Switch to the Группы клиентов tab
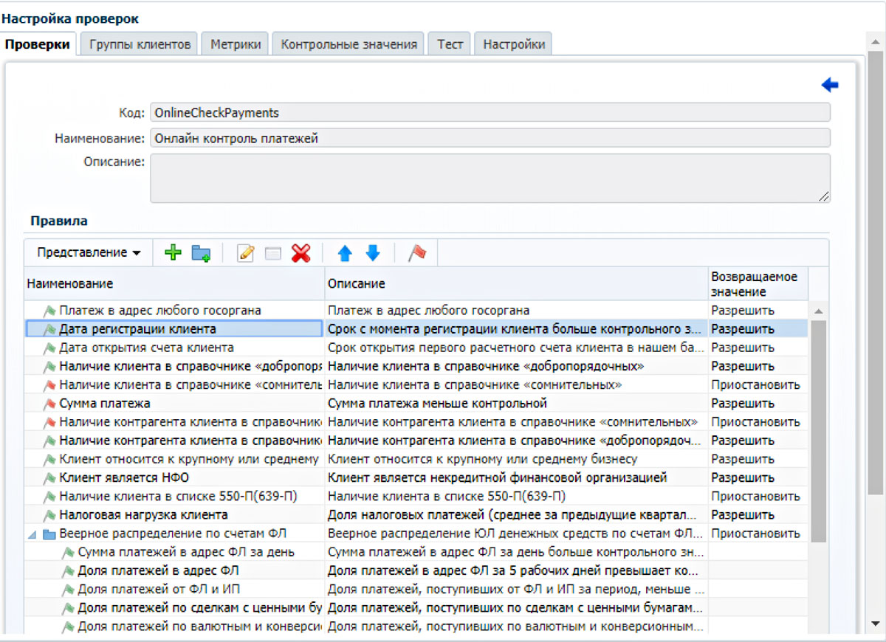886x642 pixels. click(x=140, y=44)
